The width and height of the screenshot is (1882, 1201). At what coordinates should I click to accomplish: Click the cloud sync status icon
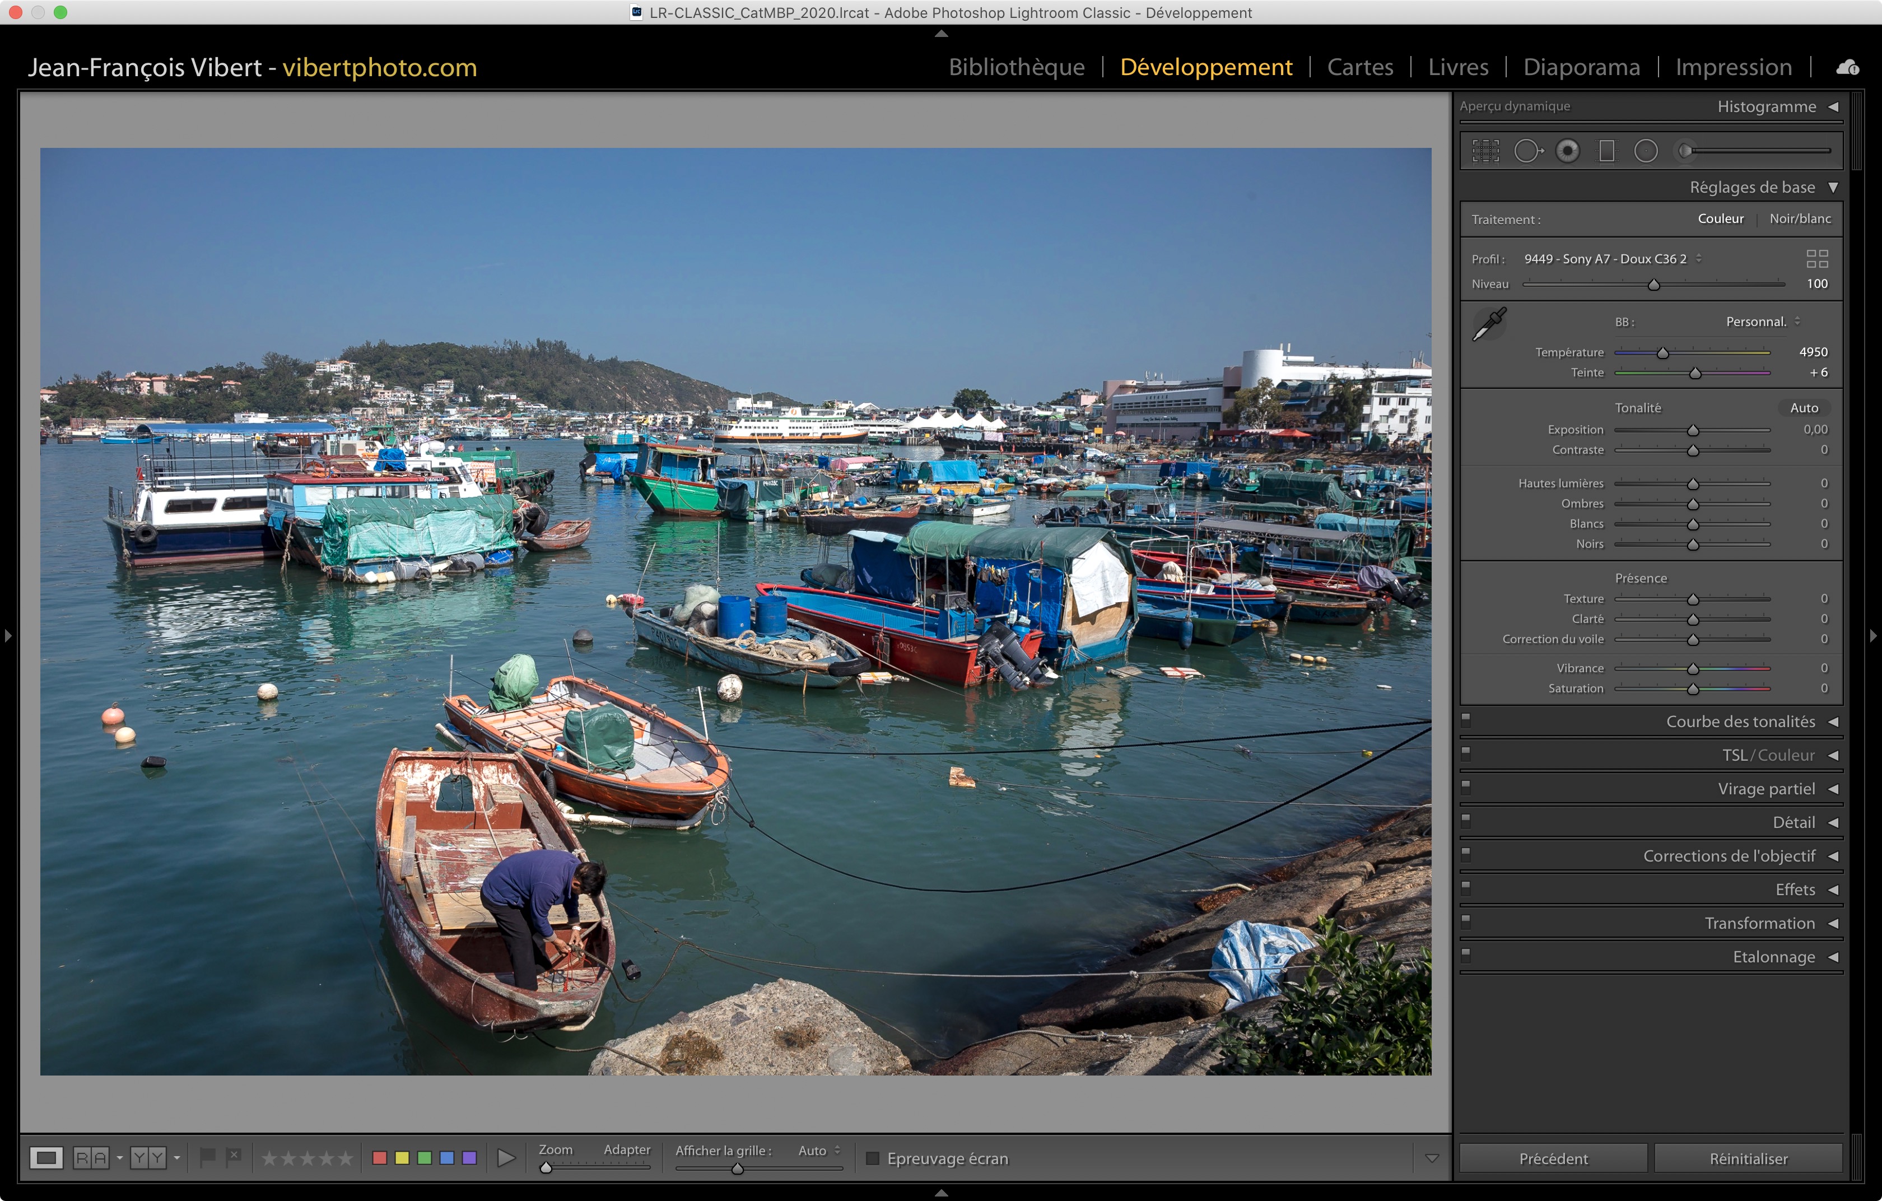(1848, 68)
